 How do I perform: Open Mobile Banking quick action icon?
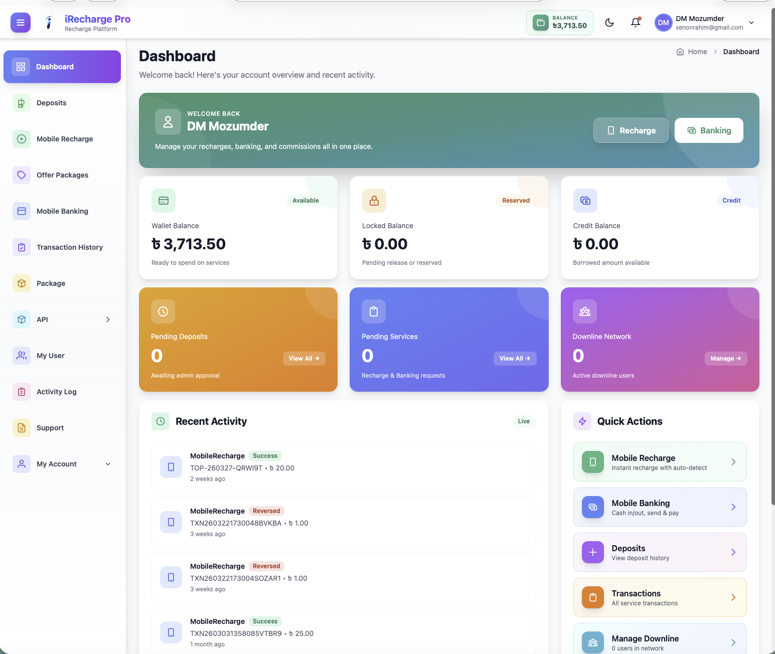point(592,507)
